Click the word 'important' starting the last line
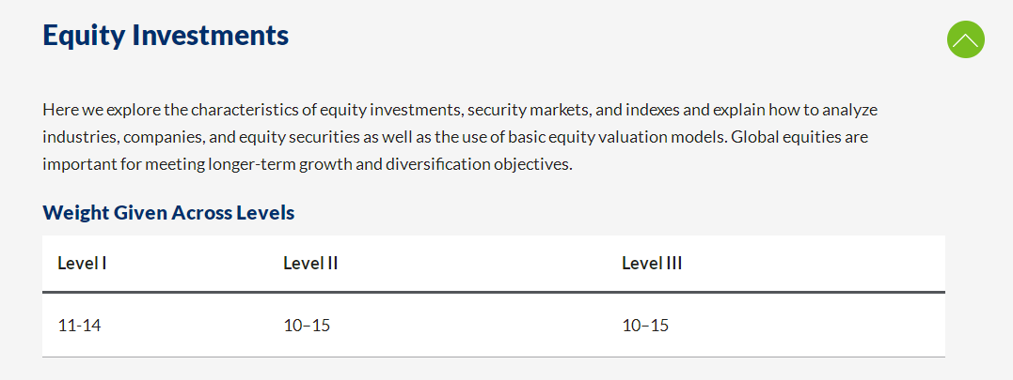 79,164
